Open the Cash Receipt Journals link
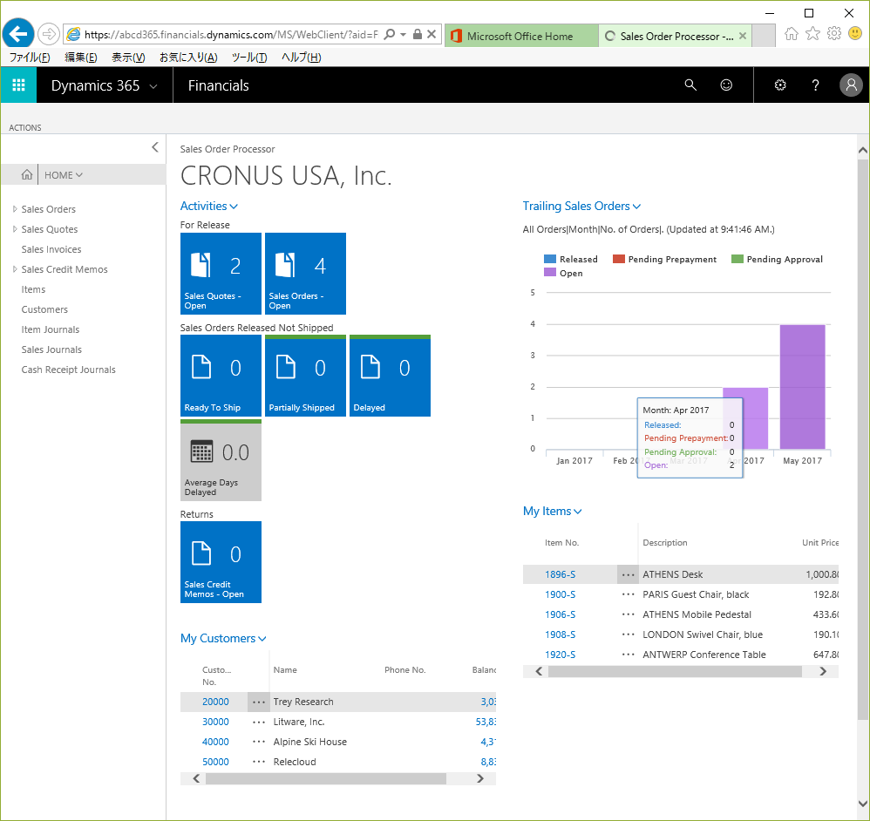Screen dimensions: 870x821 coord(69,369)
